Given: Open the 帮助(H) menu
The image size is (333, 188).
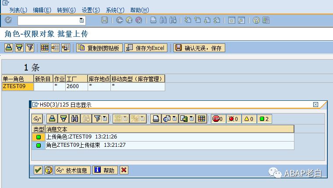Looking at the screenshot, I should [x=139, y=10].
